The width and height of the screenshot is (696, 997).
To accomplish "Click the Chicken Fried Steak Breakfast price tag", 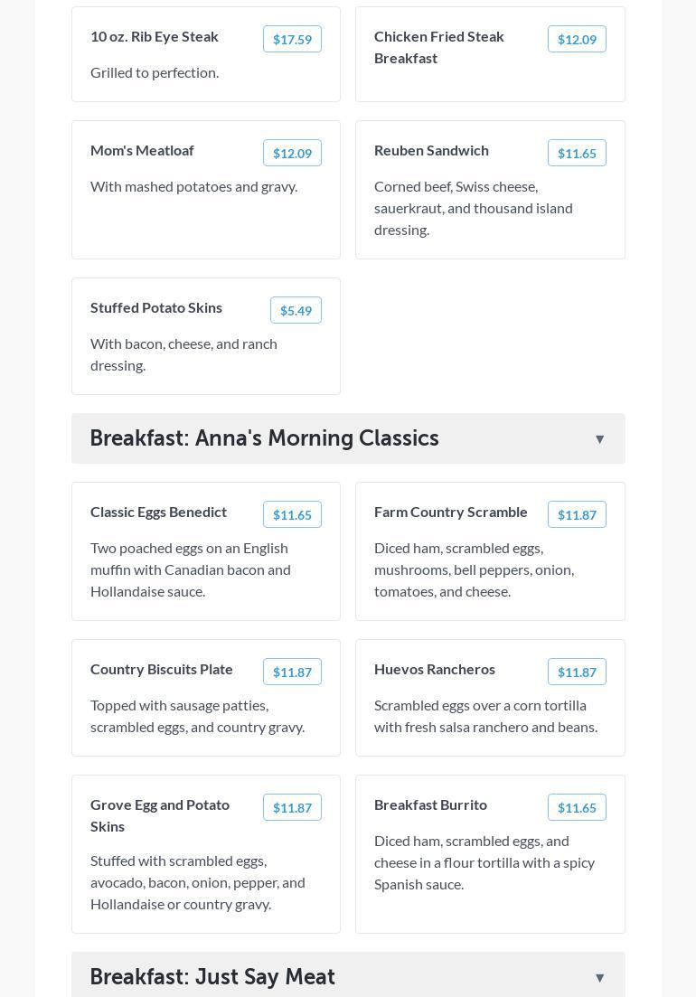I will 577,39.
